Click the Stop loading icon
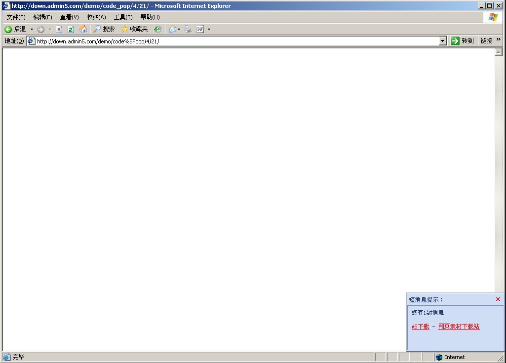Image resolution: width=506 pixels, height=363 pixels. pyautogui.click(x=59, y=29)
